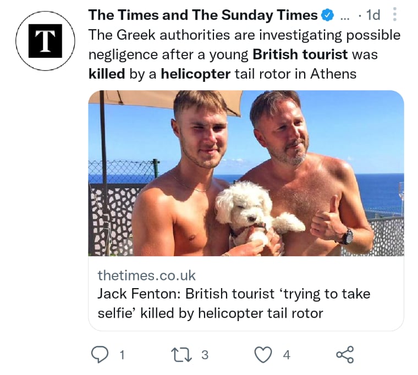This screenshot has height=375, width=418.
Task: Open the vertical three-dot tweet menu
Action: 395,14
